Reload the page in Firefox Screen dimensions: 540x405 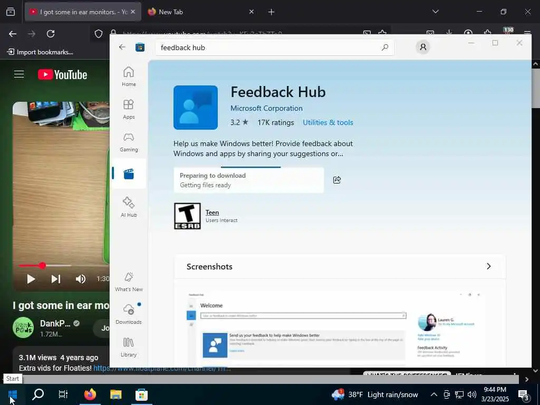tap(51, 34)
